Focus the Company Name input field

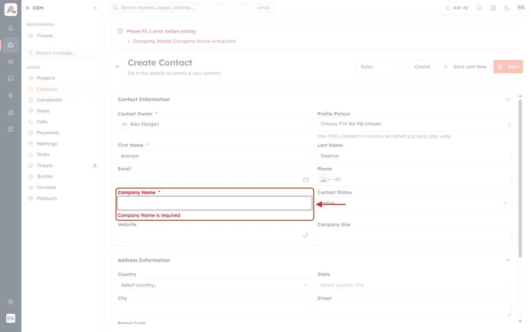point(215,203)
